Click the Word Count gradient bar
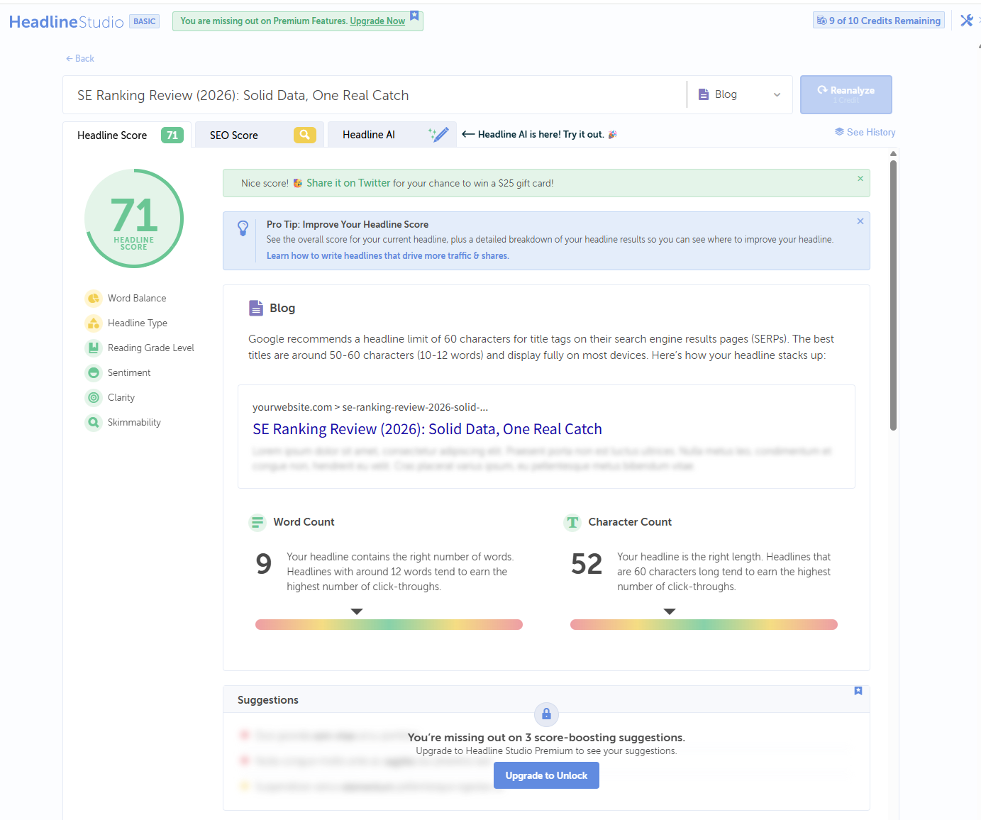This screenshot has height=820, width=981. pos(389,625)
